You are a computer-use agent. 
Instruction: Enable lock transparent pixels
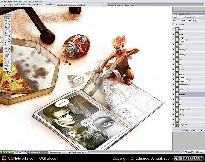[178, 20]
